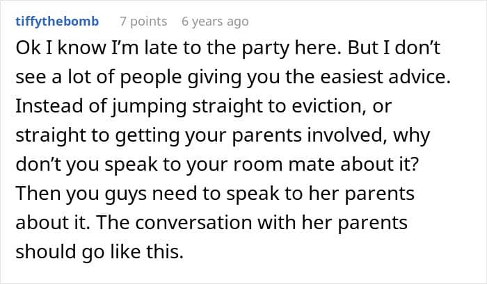Click the 7 points score
Viewport: 487px width, 284px height.
143,22
